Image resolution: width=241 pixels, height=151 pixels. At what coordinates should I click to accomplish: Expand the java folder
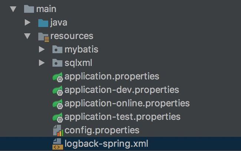point(27,23)
